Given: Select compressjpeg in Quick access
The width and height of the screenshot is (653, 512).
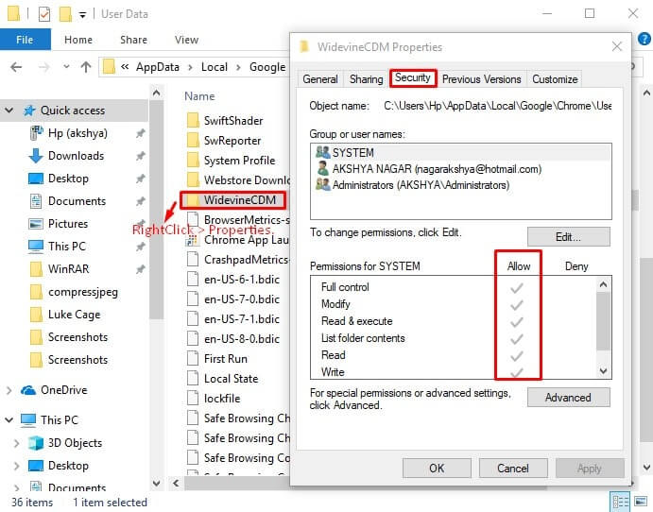Looking at the screenshot, I should tap(83, 292).
